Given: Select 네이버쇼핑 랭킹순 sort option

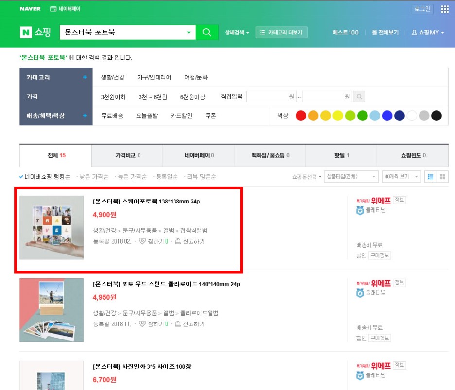Looking at the screenshot, I should pos(45,177).
